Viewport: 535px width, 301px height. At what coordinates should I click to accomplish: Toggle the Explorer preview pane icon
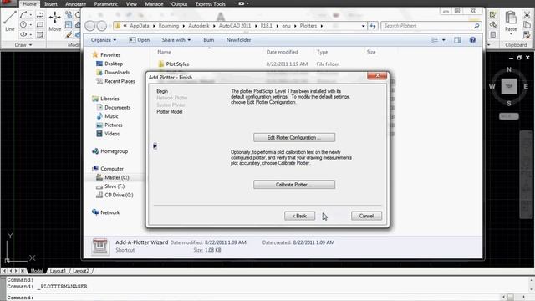(457, 40)
